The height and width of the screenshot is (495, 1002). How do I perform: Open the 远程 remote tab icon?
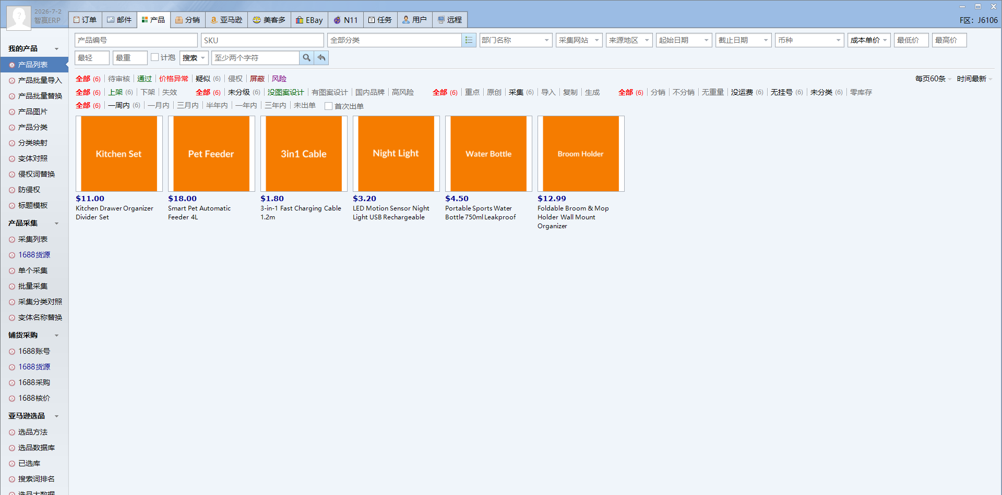tap(441, 20)
